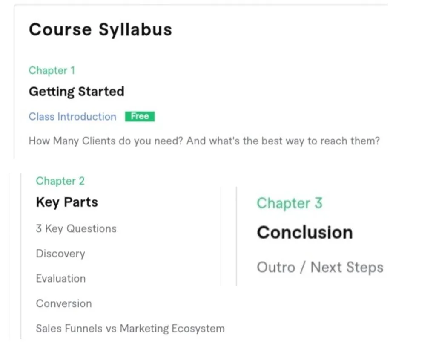The height and width of the screenshot is (346, 436).
Task: Open the Outro / Next Steps lesson
Action: pos(320,268)
